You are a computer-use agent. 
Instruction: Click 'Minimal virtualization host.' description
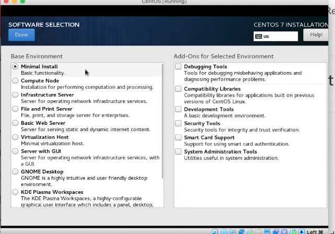(x=52, y=144)
